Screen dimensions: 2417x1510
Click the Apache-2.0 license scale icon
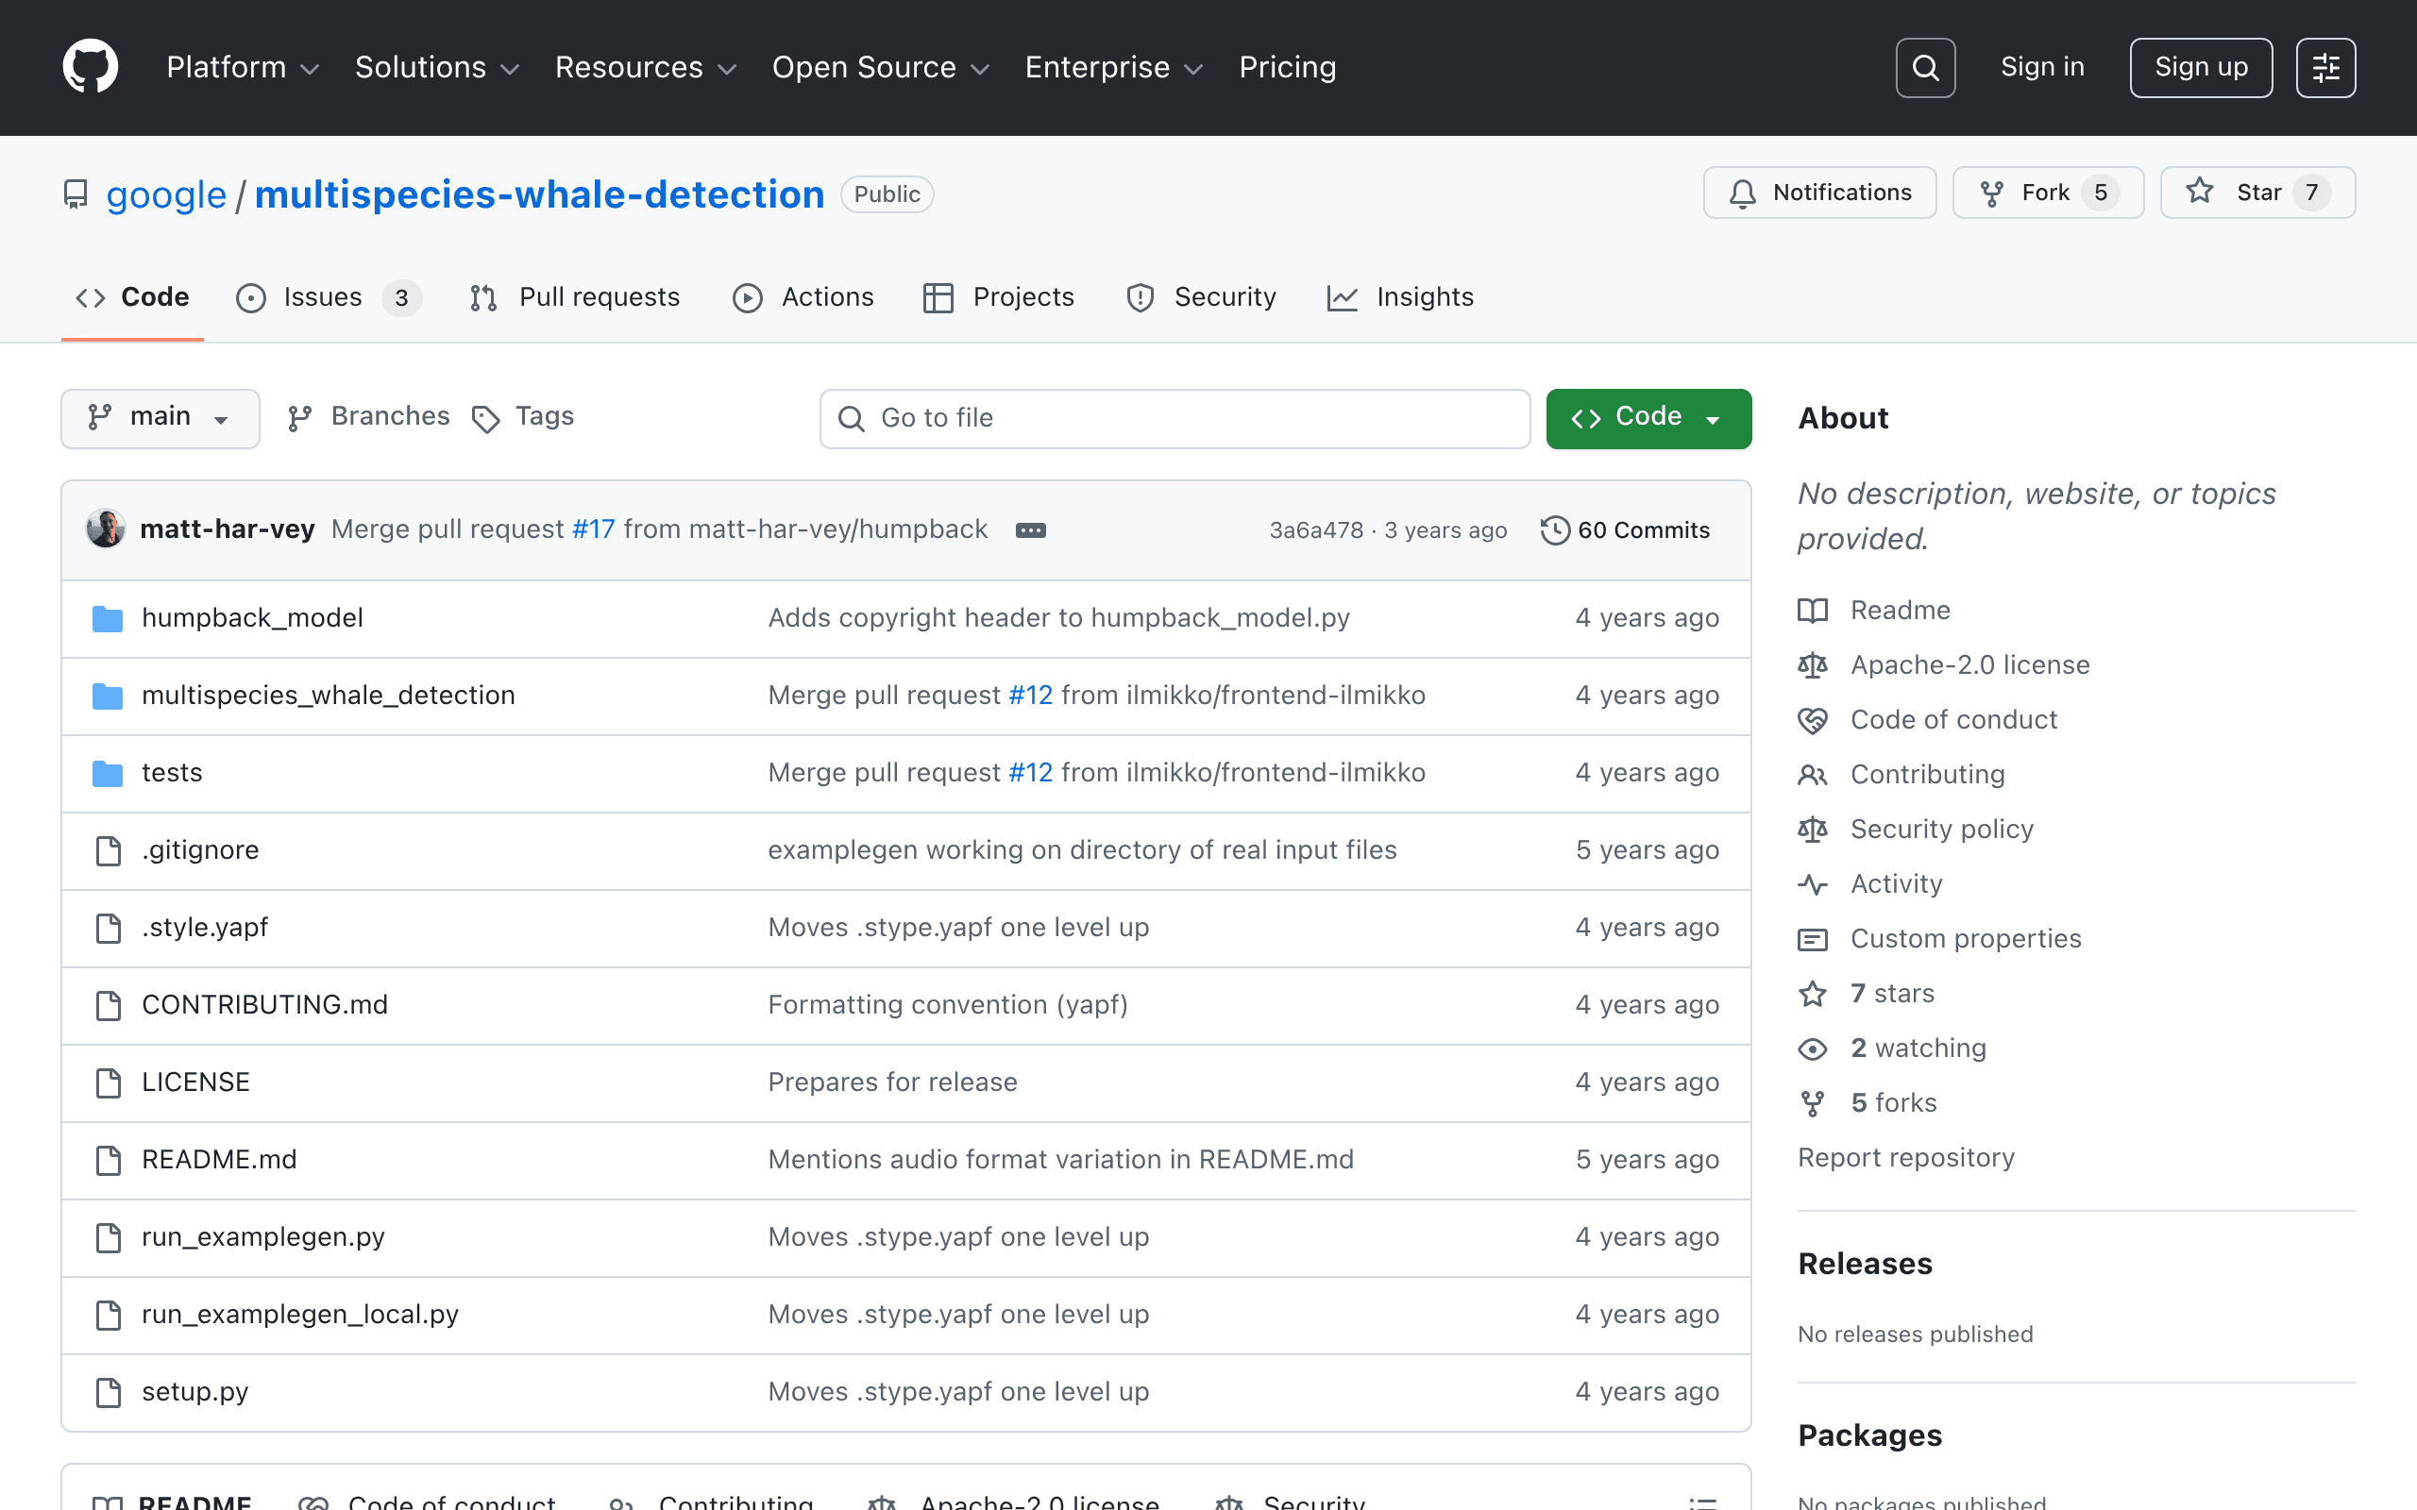click(1813, 665)
